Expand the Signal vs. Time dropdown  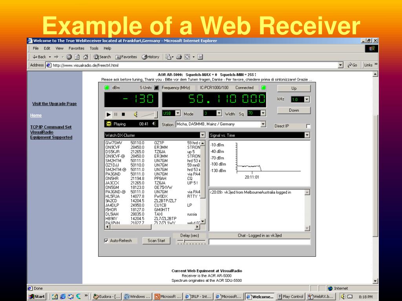[307, 135]
